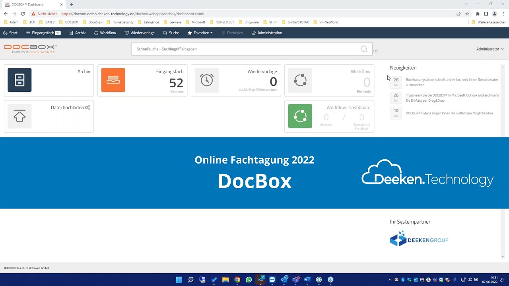Open the browser extensions puzzle icon
The width and height of the screenshot is (509, 286).
tap(478, 14)
